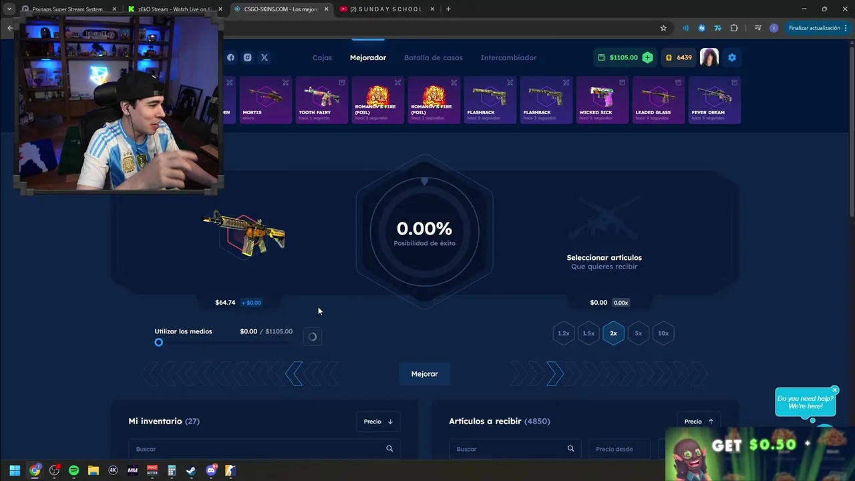Viewport: 855px width, 481px height.
Task: Click the page vertical scrollbar
Action: pos(852,134)
